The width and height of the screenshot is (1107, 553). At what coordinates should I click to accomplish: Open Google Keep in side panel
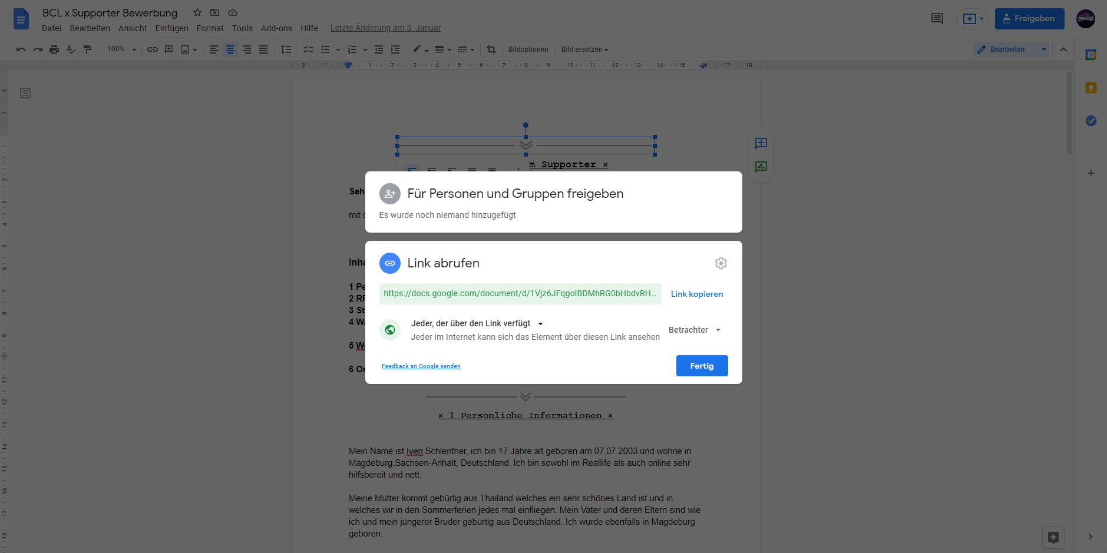(1091, 88)
